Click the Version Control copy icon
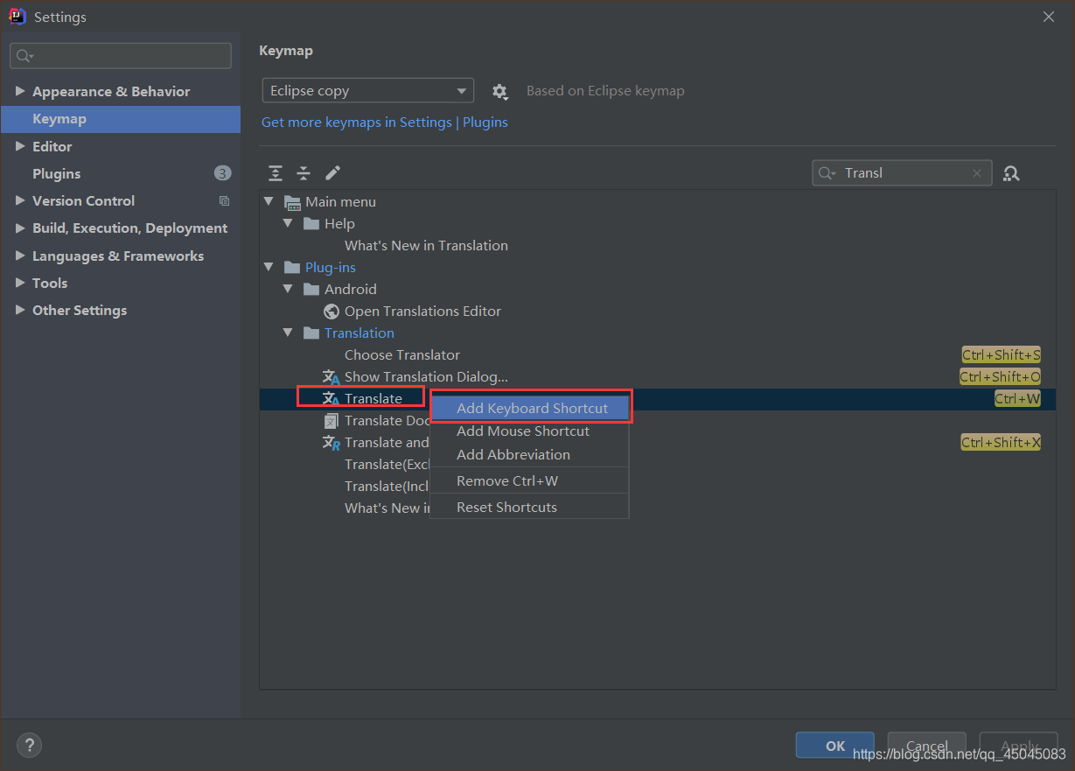The height and width of the screenshot is (771, 1075). 224,201
